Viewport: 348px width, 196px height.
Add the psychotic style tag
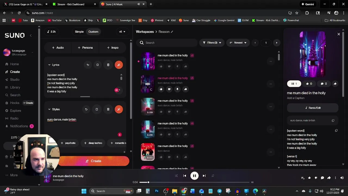(68, 143)
